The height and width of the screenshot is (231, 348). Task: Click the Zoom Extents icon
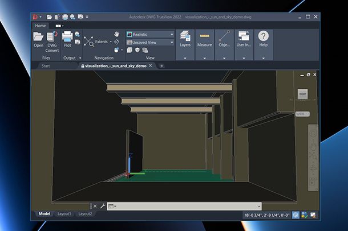89,42
